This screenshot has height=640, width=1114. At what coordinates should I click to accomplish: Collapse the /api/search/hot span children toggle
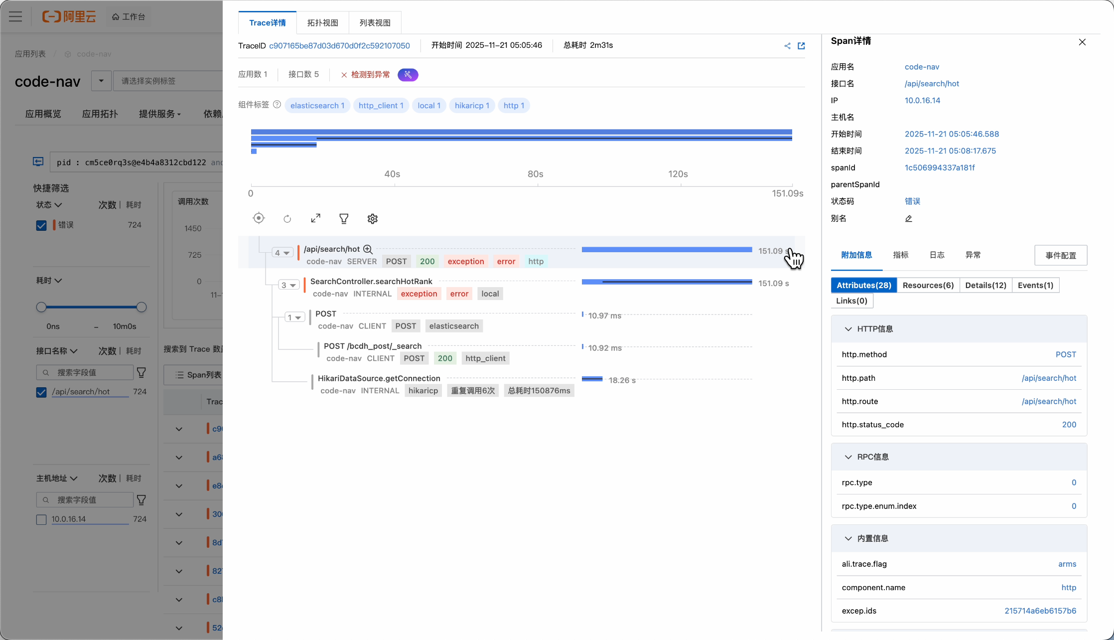282,253
